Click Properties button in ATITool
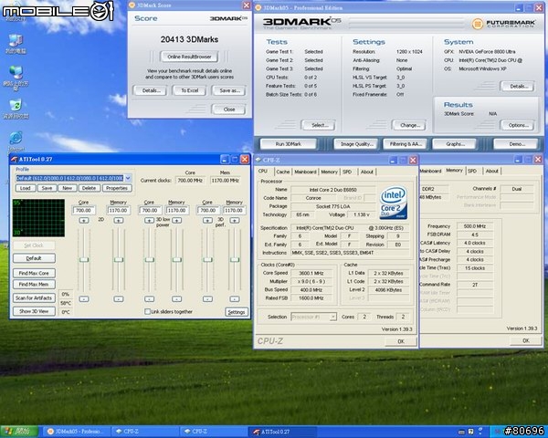Image resolution: width=548 pixels, height=438 pixels. (x=117, y=188)
